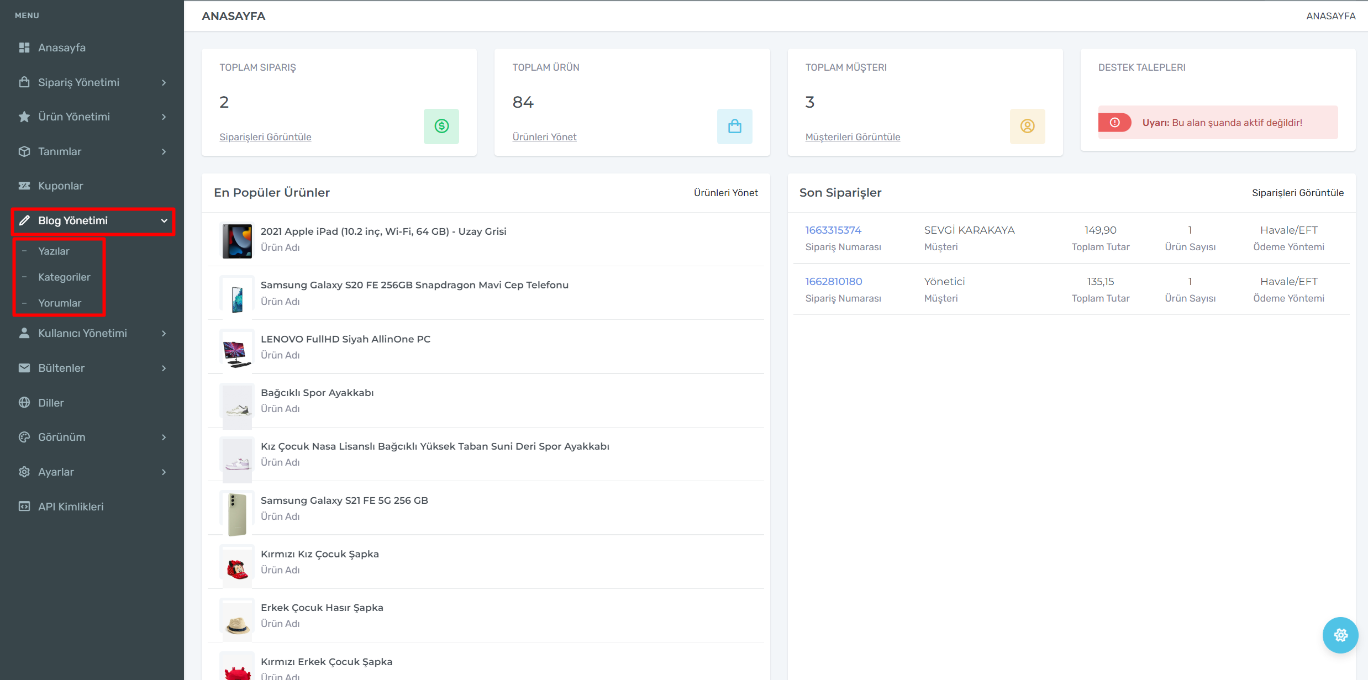Select Yorumlar under Blog Yönetimi
Screen dimensions: 1368x680
click(60, 303)
